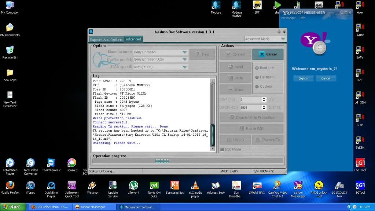
Task: Open the Advanced Mode dropdown
Action: point(265,39)
